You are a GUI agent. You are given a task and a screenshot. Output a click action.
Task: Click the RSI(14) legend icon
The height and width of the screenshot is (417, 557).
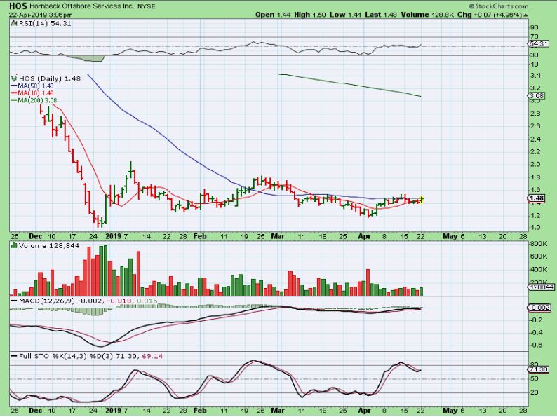pyautogui.click(x=14, y=23)
